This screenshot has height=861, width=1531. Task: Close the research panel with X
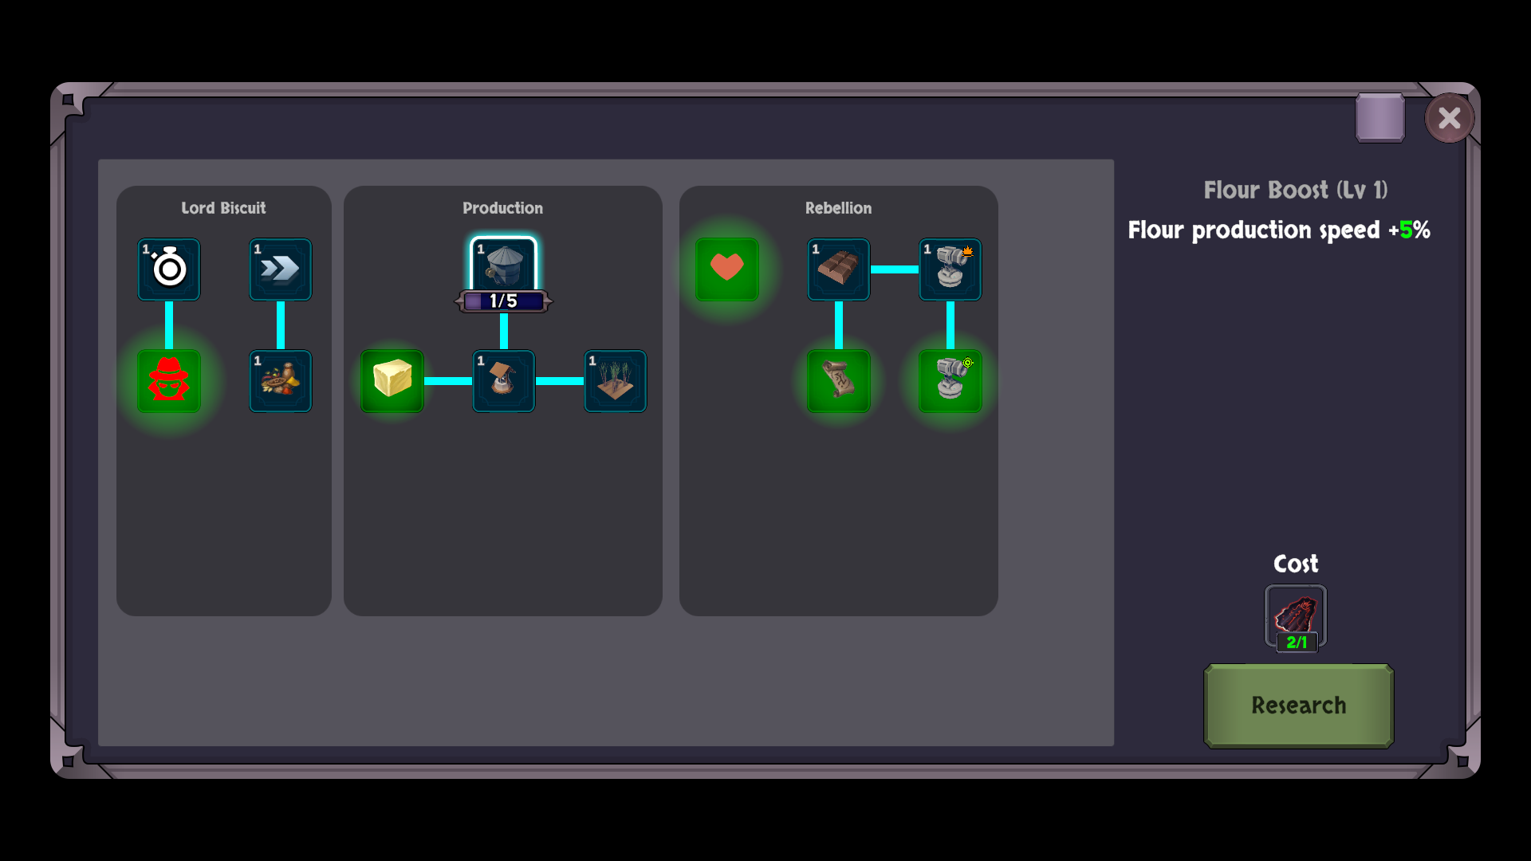[1450, 118]
